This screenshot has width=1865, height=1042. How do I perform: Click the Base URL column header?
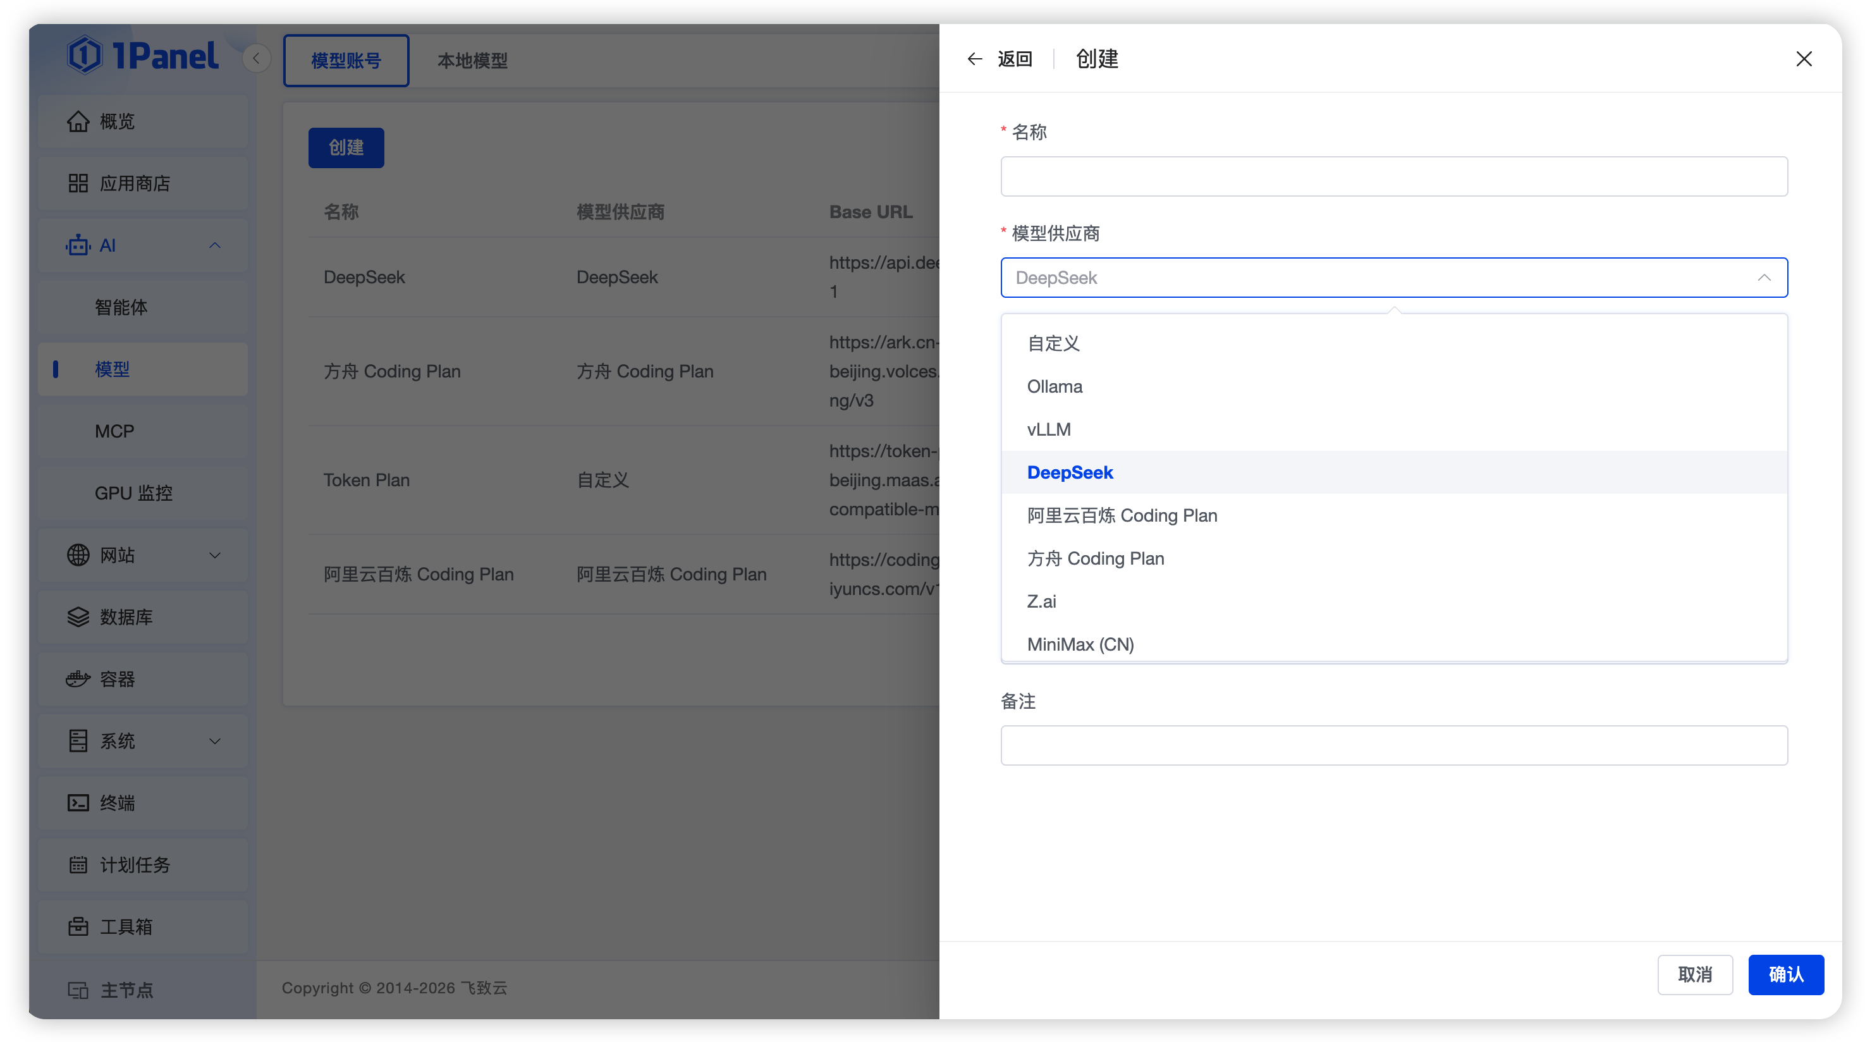click(x=871, y=212)
